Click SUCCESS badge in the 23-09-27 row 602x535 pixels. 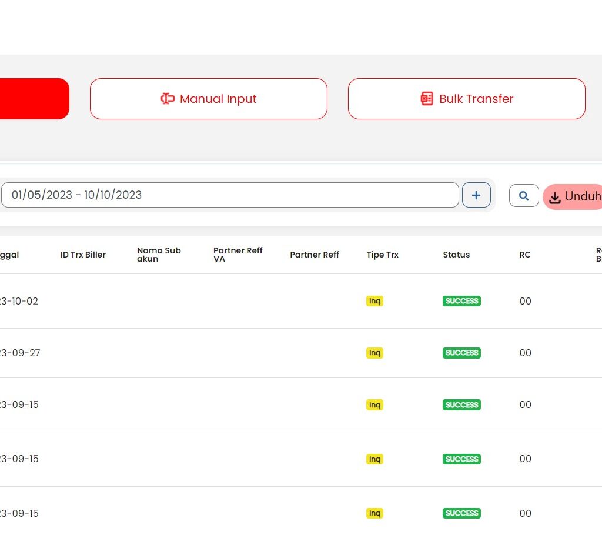coord(461,353)
